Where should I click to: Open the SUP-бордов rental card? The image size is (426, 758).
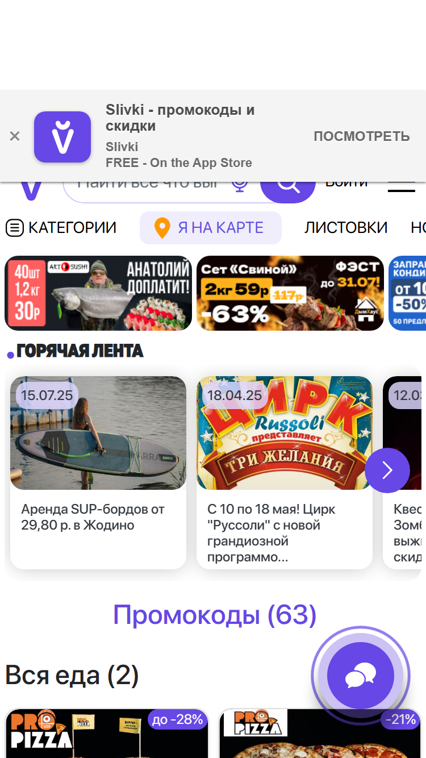(98, 473)
